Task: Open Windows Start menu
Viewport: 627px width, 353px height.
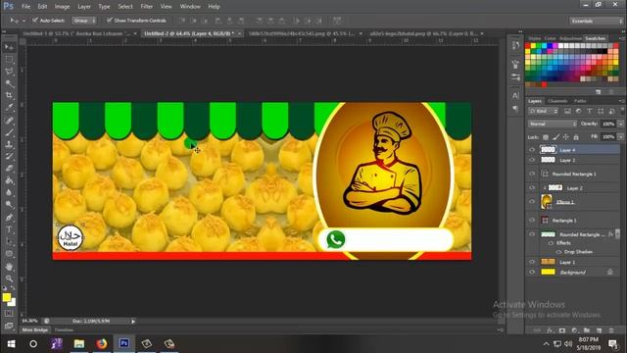Action: click(x=11, y=343)
